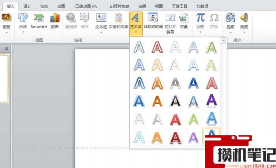This screenshot has height=168, width=276.
Task: Select the black WordArt with white outline
Action: click(175, 102)
